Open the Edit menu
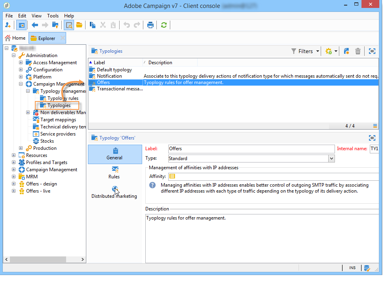This screenshot has height=281, width=388. (22, 15)
